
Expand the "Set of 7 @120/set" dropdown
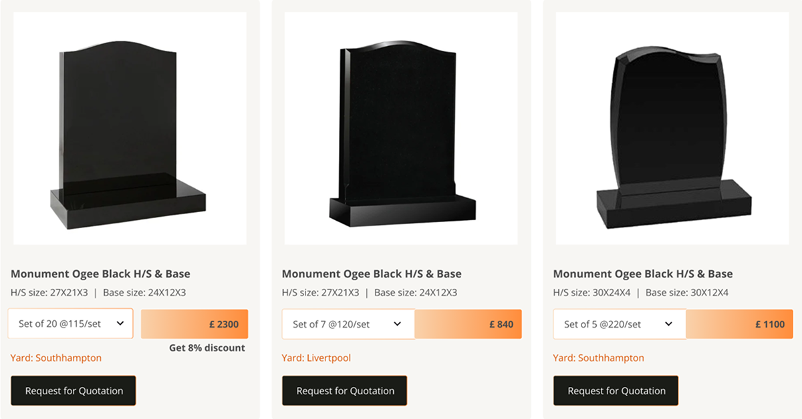point(348,324)
